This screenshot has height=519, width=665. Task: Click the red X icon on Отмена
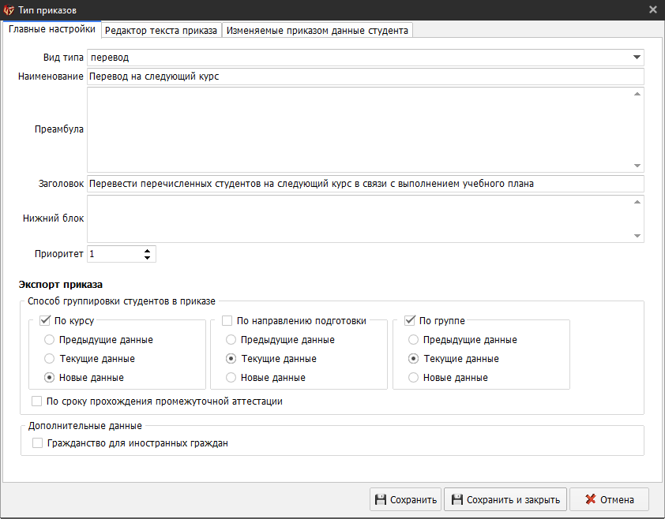(589, 499)
